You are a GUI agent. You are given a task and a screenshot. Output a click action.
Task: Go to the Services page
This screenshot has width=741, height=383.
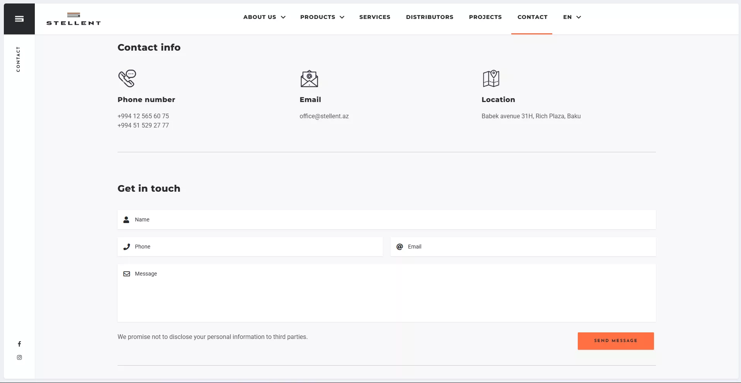(x=374, y=17)
